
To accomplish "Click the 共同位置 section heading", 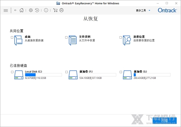I will pyautogui.click(x=17, y=31).
